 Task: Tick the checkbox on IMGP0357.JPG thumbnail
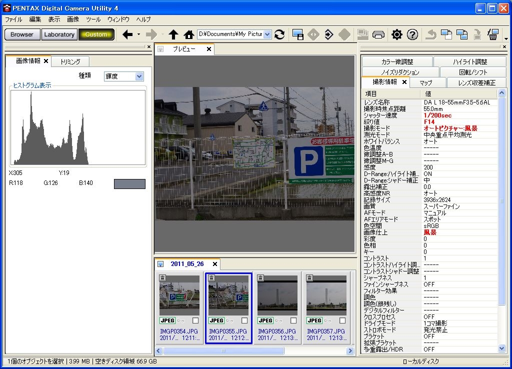click(x=342, y=320)
